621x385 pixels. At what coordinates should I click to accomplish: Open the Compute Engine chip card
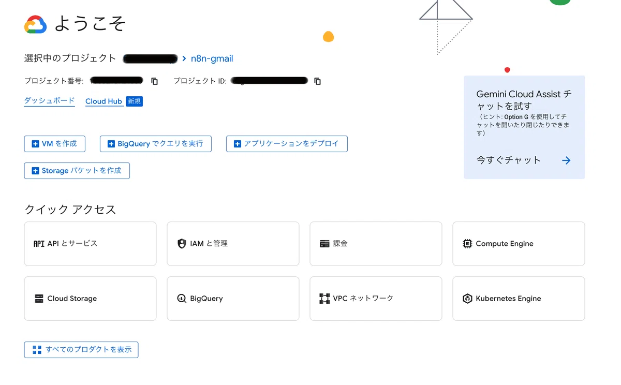click(x=519, y=244)
